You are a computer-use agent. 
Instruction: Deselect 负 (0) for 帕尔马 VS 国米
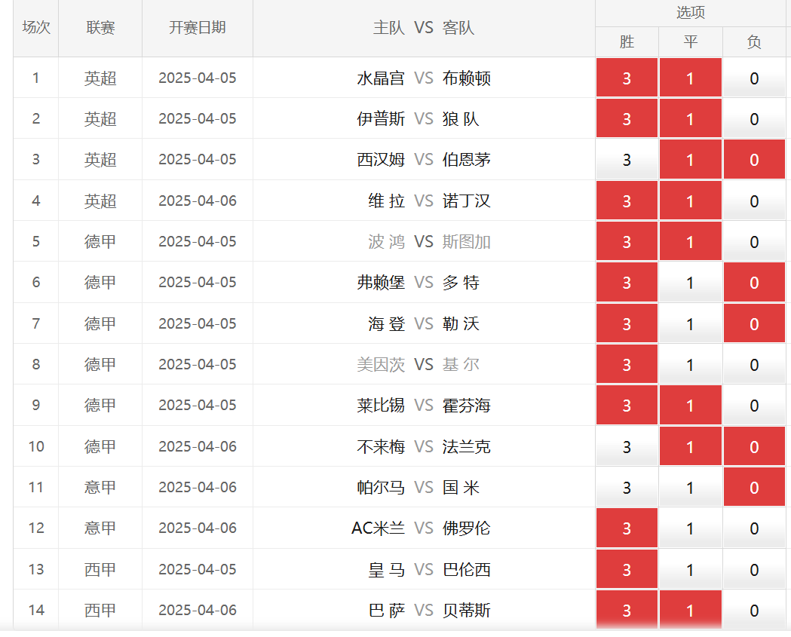tap(754, 487)
